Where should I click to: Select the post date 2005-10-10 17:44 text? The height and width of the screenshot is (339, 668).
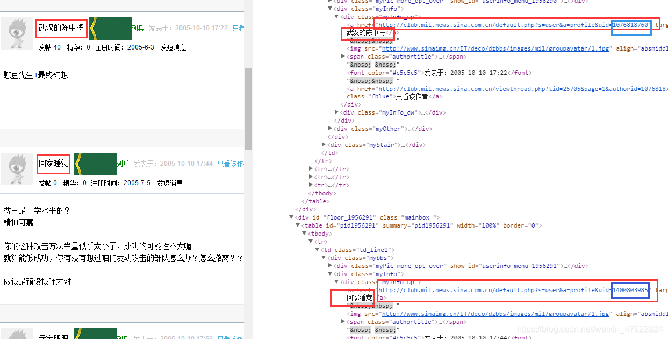coord(186,164)
